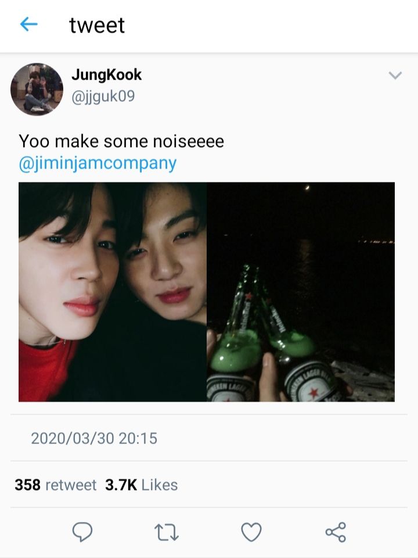The image size is (418, 558).
Task: Select the 'Yoo make some noiseeee' text
Action: click(121, 141)
